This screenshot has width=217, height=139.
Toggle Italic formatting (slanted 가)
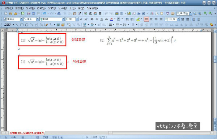[x=97, y=19]
